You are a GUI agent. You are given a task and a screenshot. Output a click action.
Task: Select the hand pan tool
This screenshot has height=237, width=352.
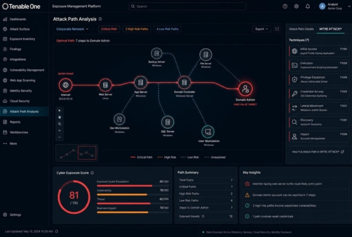(x=59, y=117)
